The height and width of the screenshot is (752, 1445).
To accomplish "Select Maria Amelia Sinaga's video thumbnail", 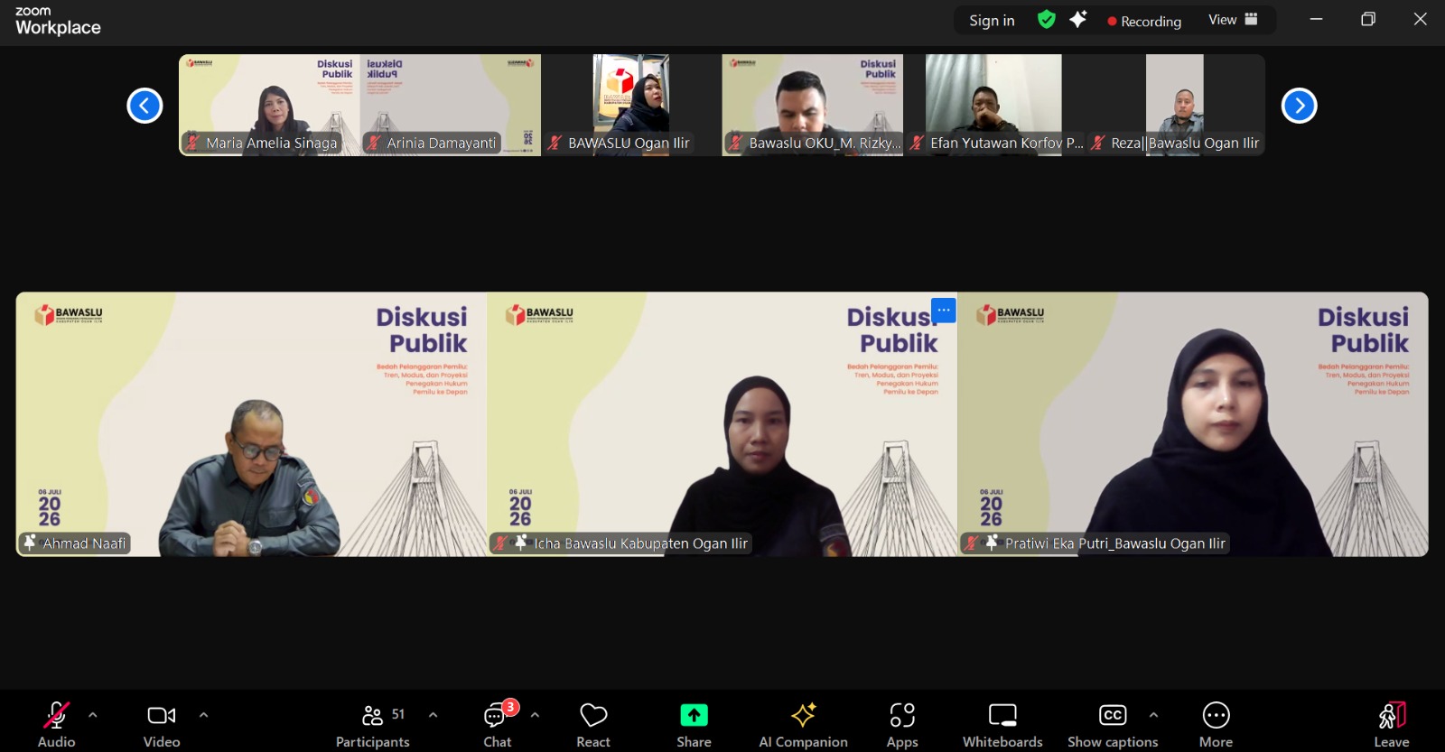I will tap(269, 105).
